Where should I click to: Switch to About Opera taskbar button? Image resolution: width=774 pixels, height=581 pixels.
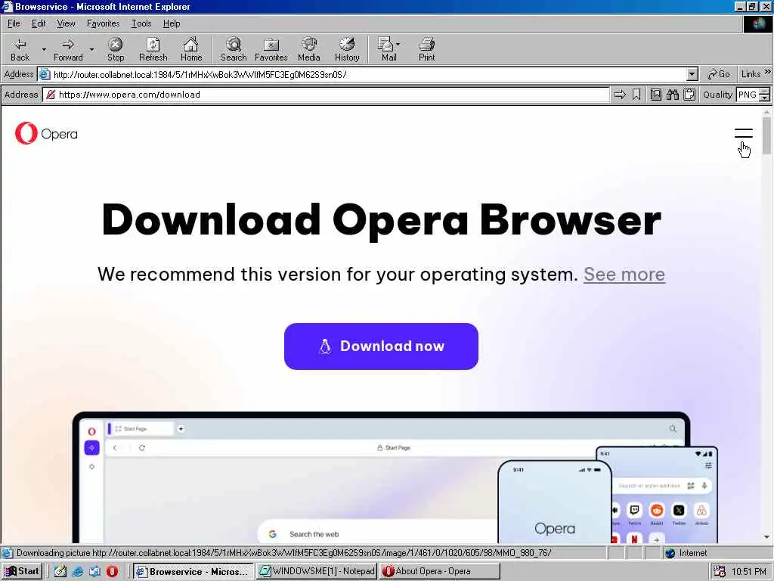click(440, 571)
